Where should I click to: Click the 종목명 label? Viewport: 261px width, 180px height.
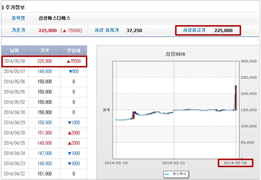(x=19, y=18)
